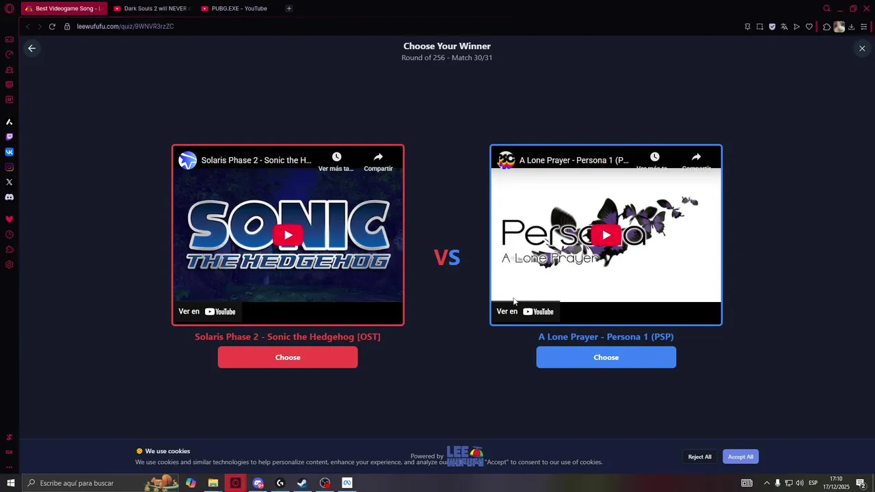The height and width of the screenshot is (492, 875).
Task: Switch to Dark Souls 2 will NEVER tab
Action: pos(151,8)
